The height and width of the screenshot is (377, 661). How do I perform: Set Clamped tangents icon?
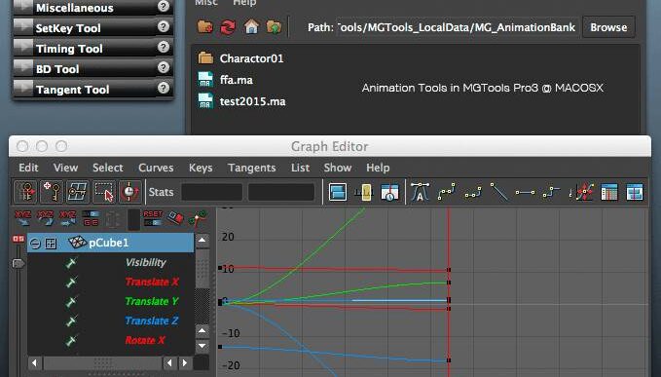click(x=472, y=192)
